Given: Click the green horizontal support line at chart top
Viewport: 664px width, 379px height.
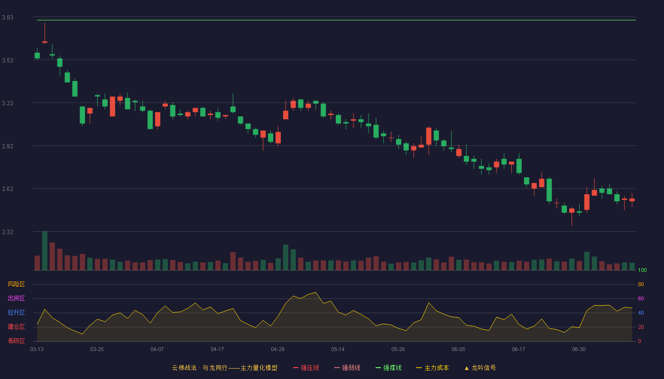Looking at the screenshot, I should coord(336,20).
